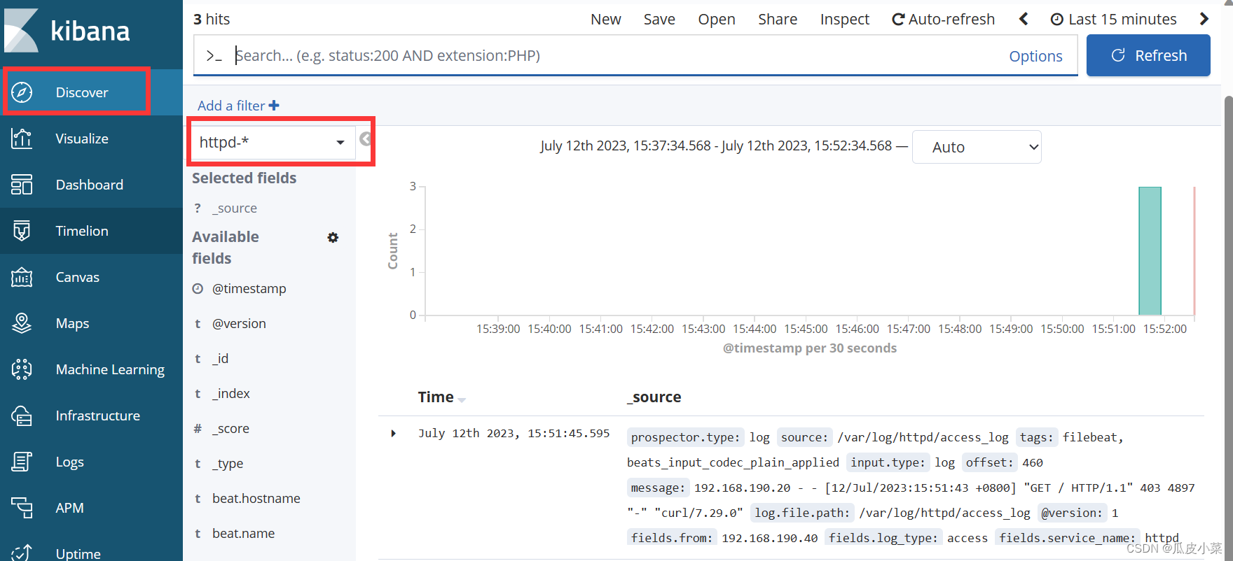1233x561 pixels.
Task: Open the Machine Learning icon
Action: point(22,369)
